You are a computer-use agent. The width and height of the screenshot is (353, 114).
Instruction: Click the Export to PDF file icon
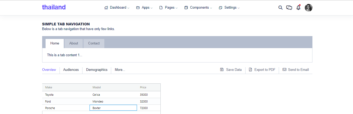[250, 70]
